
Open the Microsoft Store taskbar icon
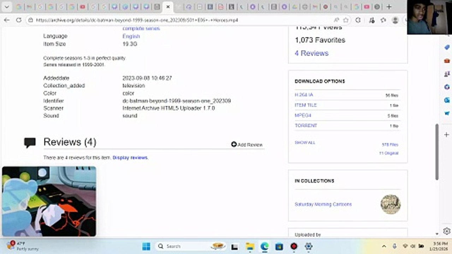tap(279, 246)
